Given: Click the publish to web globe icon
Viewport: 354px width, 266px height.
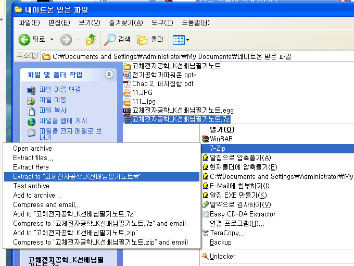Looking at the screenshot, I should (x=31, y=122).
